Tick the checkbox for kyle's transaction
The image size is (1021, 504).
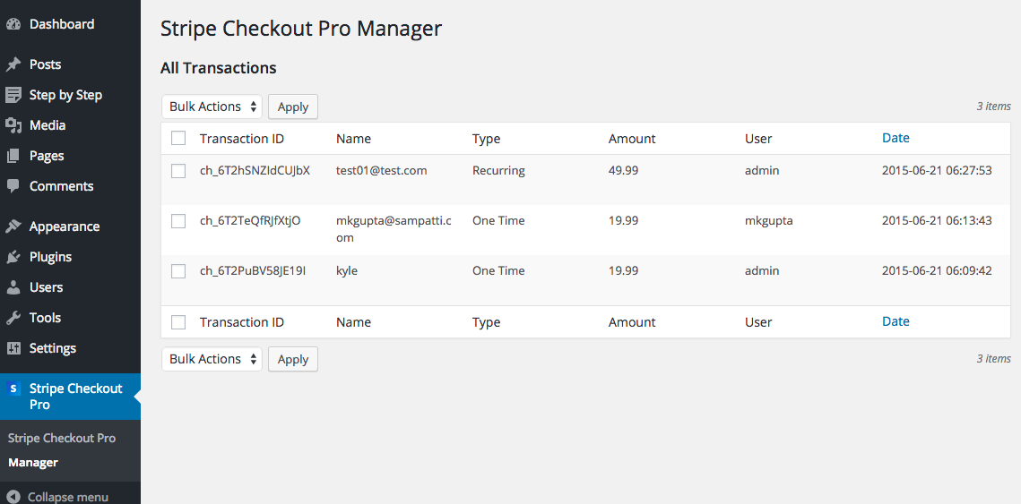click(x=178, y=271)
